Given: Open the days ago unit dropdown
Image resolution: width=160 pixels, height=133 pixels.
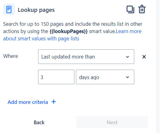Looking at the screenshot, I should coord(105,77).
